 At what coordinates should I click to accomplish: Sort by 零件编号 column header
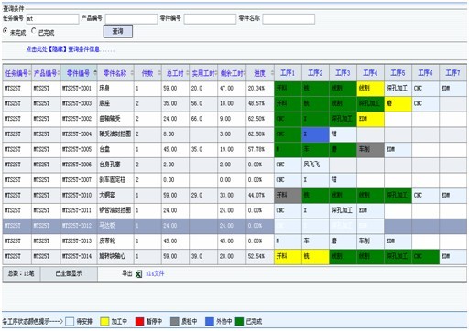pos(79,73)
